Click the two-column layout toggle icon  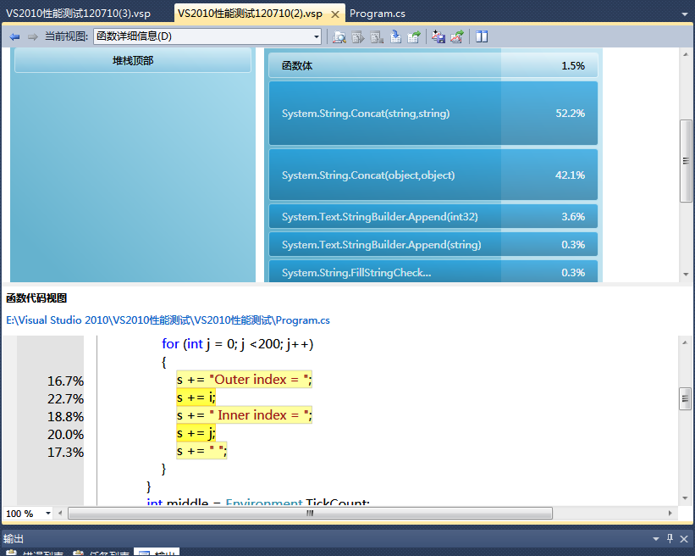(482, 36)
